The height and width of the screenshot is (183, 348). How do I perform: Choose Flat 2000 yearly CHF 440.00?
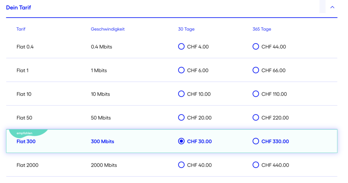tap(256, 165)
